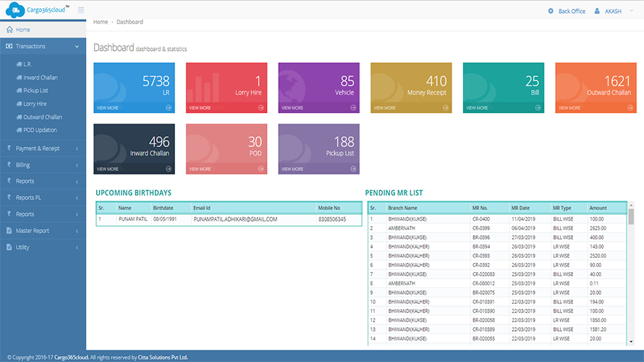
Task: Click the AKASH user profile icon
Action: 597,11
